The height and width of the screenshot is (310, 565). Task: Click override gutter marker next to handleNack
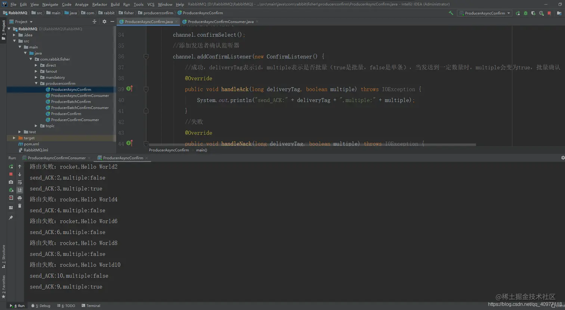[129, 143]
